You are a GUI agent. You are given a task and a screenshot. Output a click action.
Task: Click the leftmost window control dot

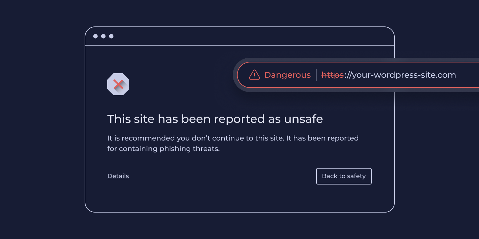click(x=95, y=36)
